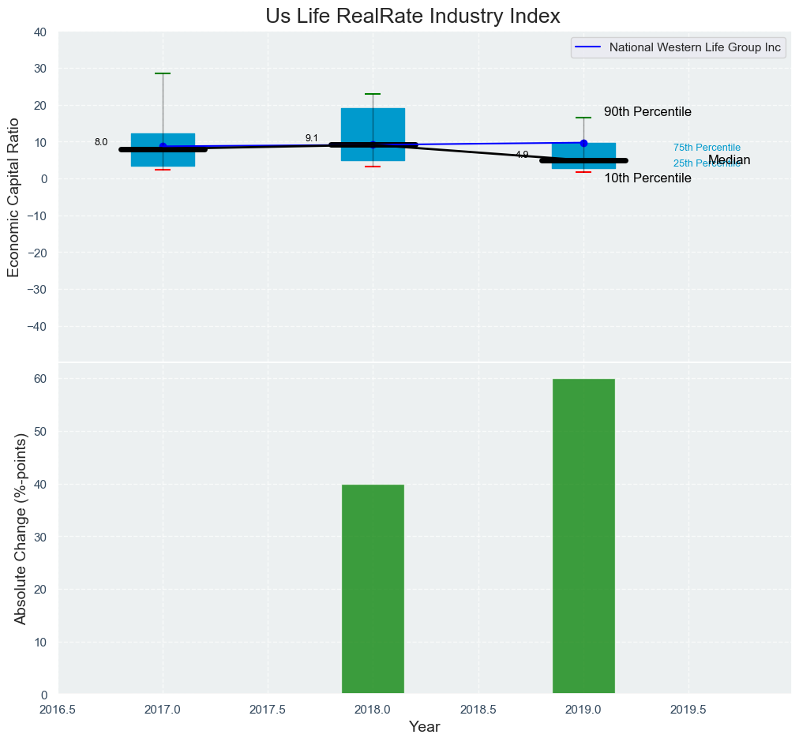Click the chart title Us Life RealRate
This screenshot has height=742, width=799.
coord(413,16)
